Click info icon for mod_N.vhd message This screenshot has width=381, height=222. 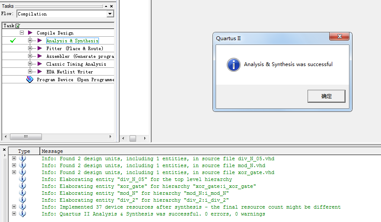(x=22, y=165)
